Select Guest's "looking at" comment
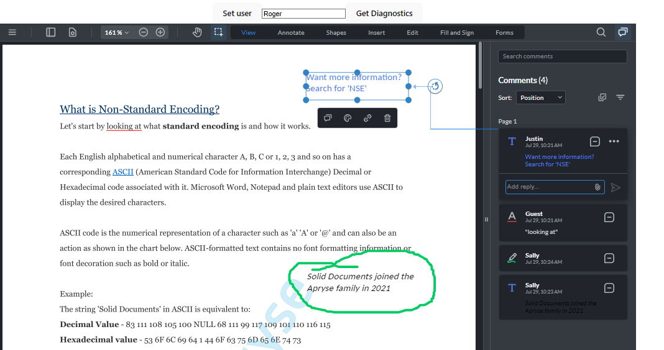Screen dimensions: 664x350 (x=563, y=223)
